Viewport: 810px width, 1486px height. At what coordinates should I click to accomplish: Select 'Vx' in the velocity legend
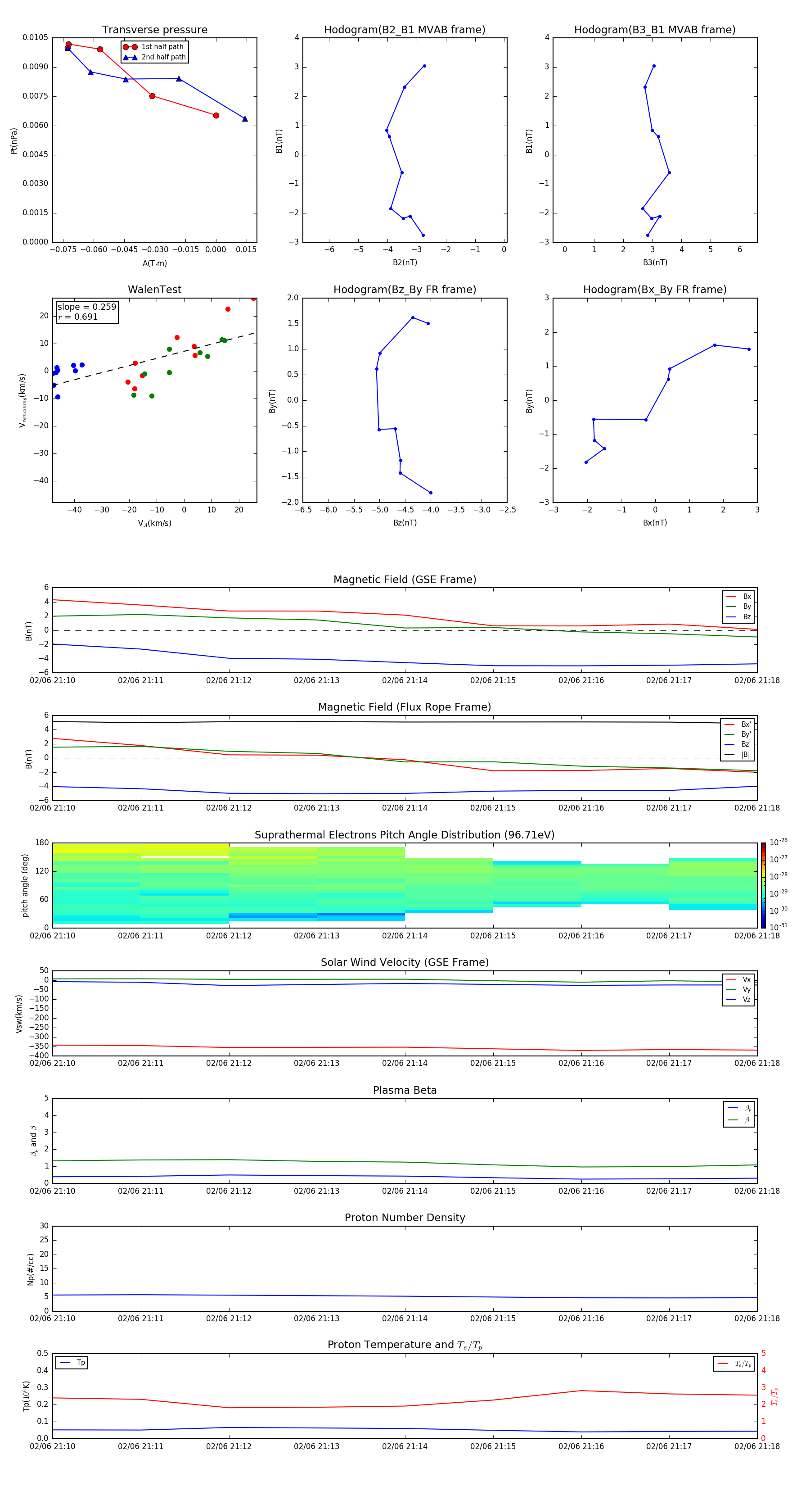738,979
